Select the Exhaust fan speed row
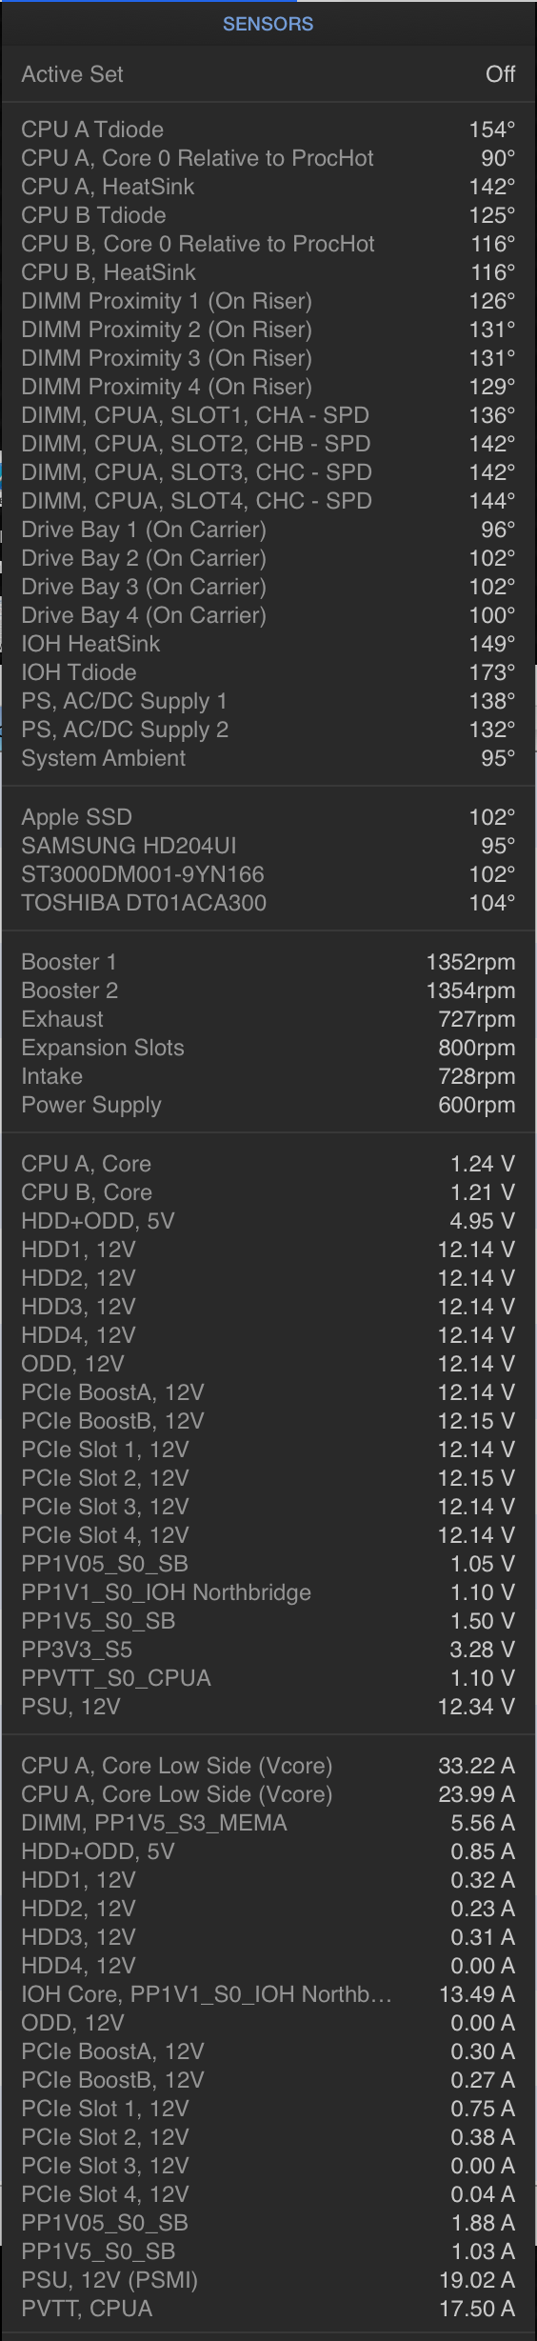 (268, 1019)
